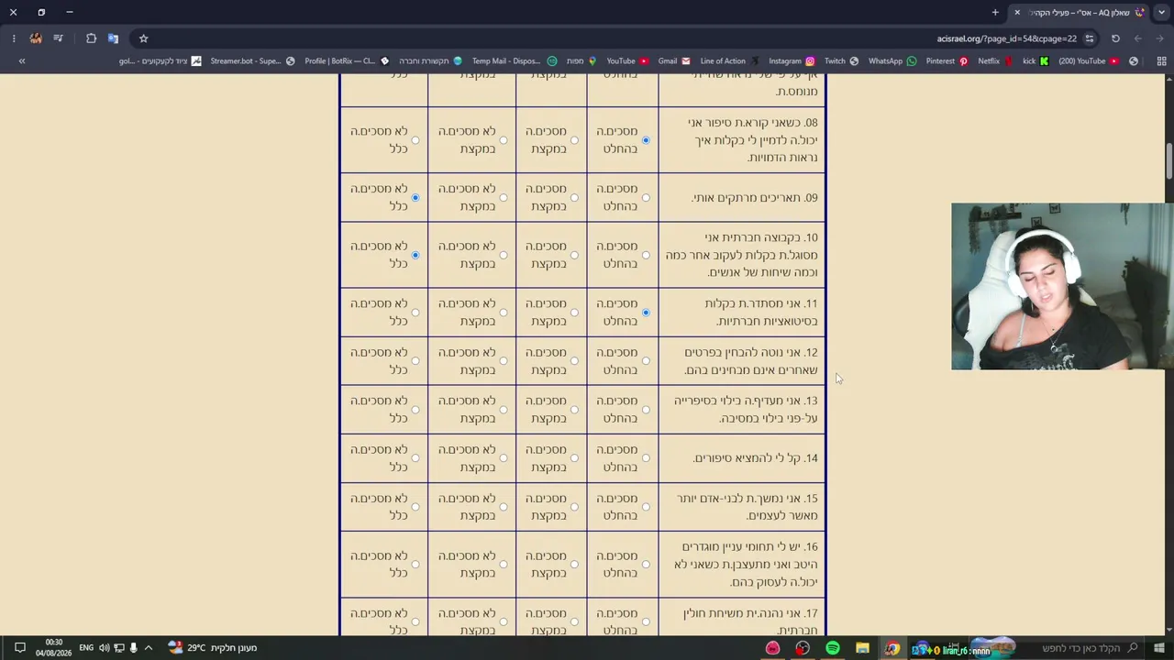Select מסכים.ה בהחלט for question 12
This screenshot has height=660, width=1174.
646,361
